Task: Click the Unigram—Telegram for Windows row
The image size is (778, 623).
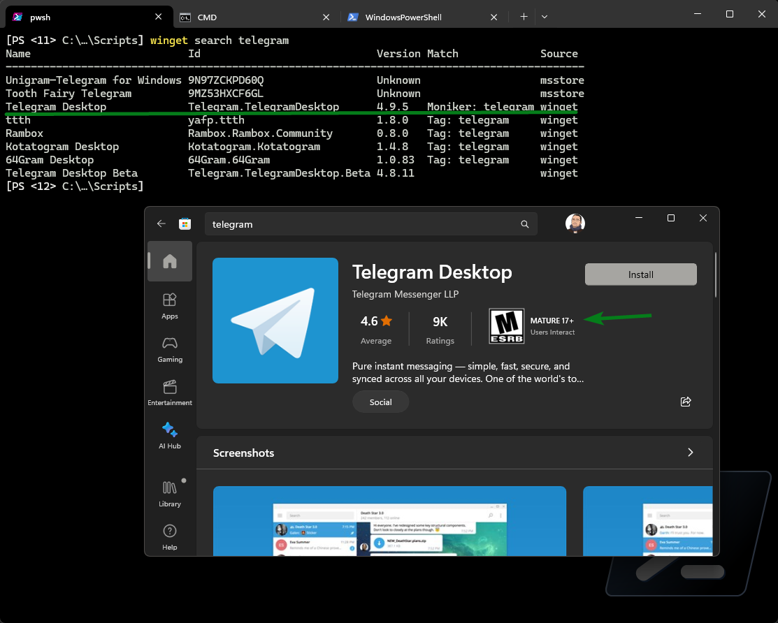Action: click(x=295, y=80)
